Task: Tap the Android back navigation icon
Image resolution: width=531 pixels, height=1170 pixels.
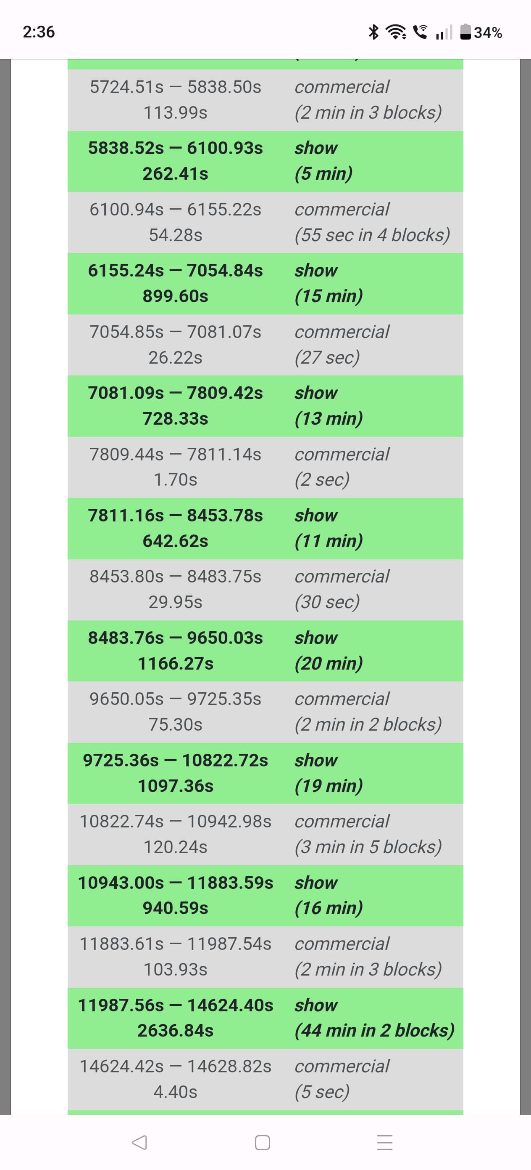Action: pyautogui.click(x=139, y=1142)
